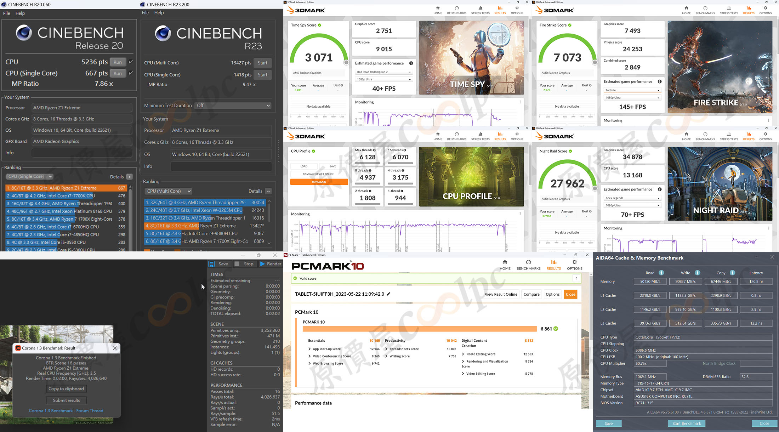The image size is (779, 432).
Task: Open BENCHMARKS in the Fire Strike 3DMark window
Action: coord(705,10)
